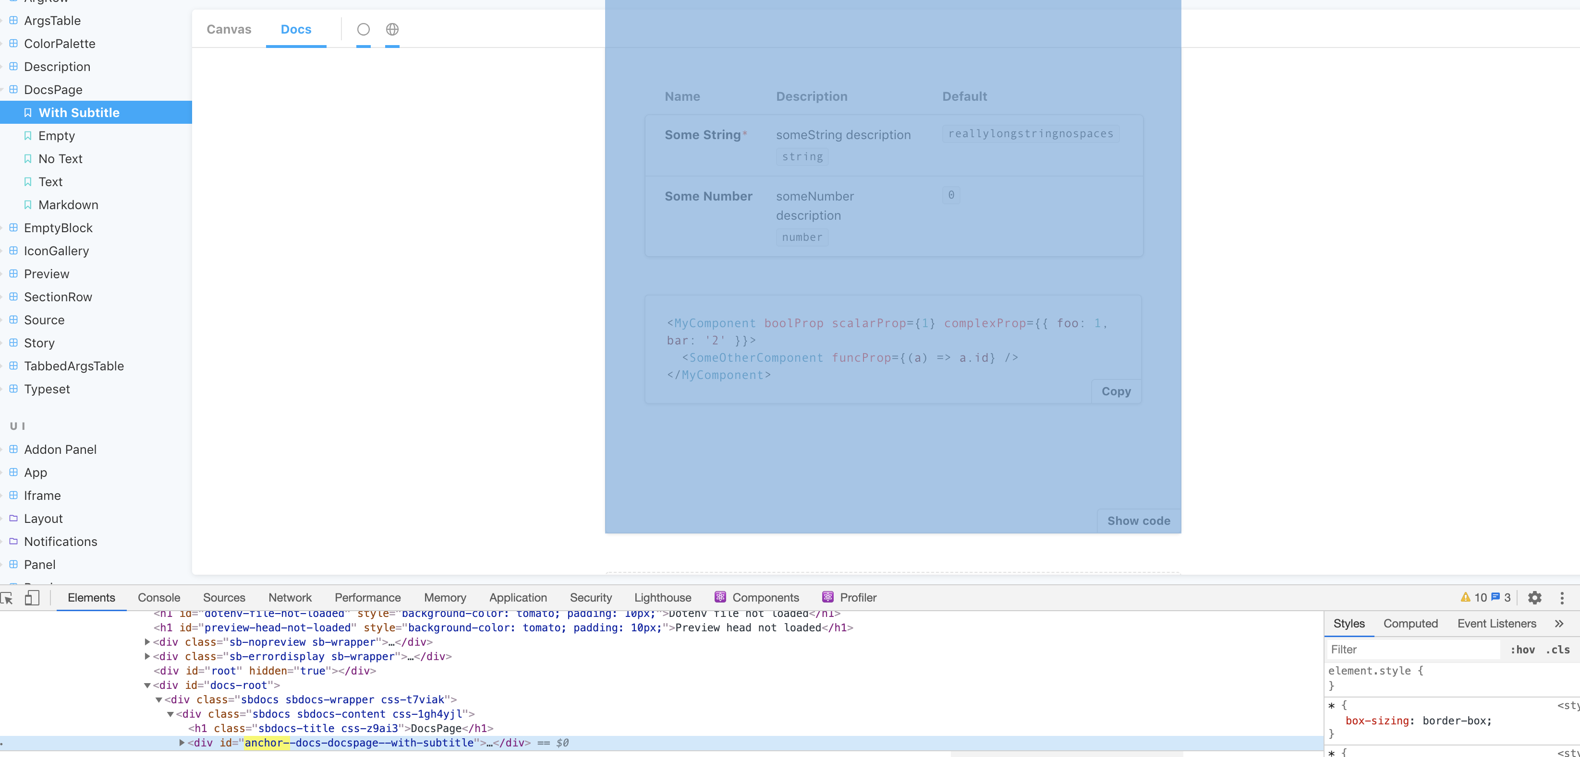Viewport: 1580px width, 757px height.
Task: Open the Console tab in DevTools
Action: pos(159,598)
